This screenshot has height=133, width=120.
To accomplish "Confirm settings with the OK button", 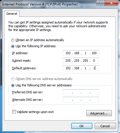I will (x=82, y=126).
